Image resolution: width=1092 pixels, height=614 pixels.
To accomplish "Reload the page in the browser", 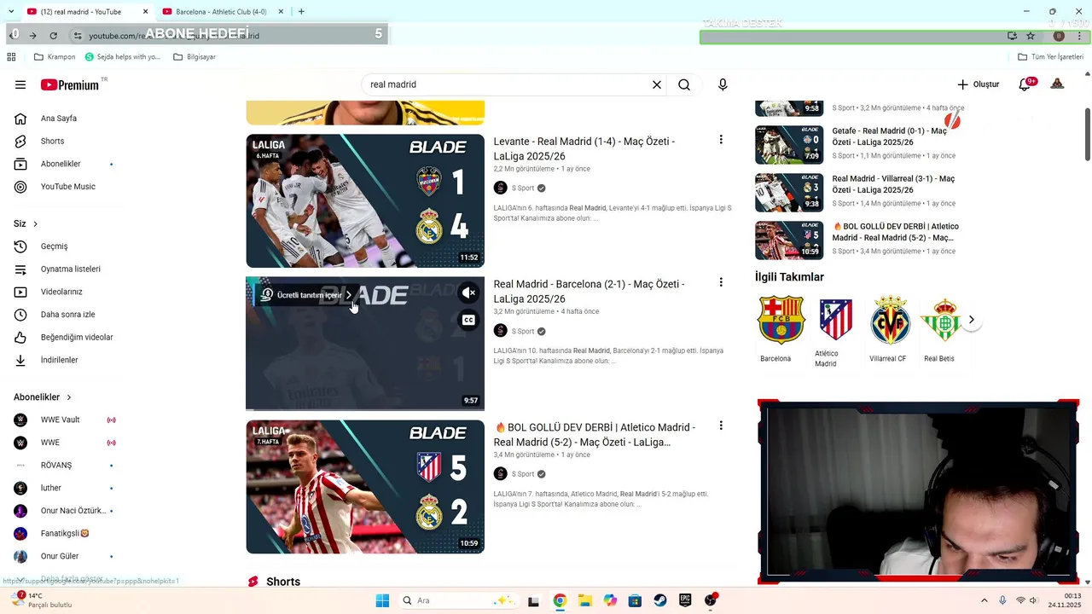I will [53, 36].
